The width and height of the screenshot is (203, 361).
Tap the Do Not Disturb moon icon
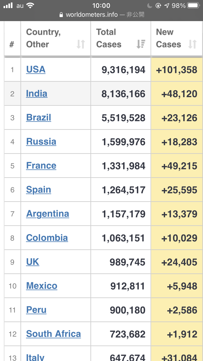click(x=150, y=6)
